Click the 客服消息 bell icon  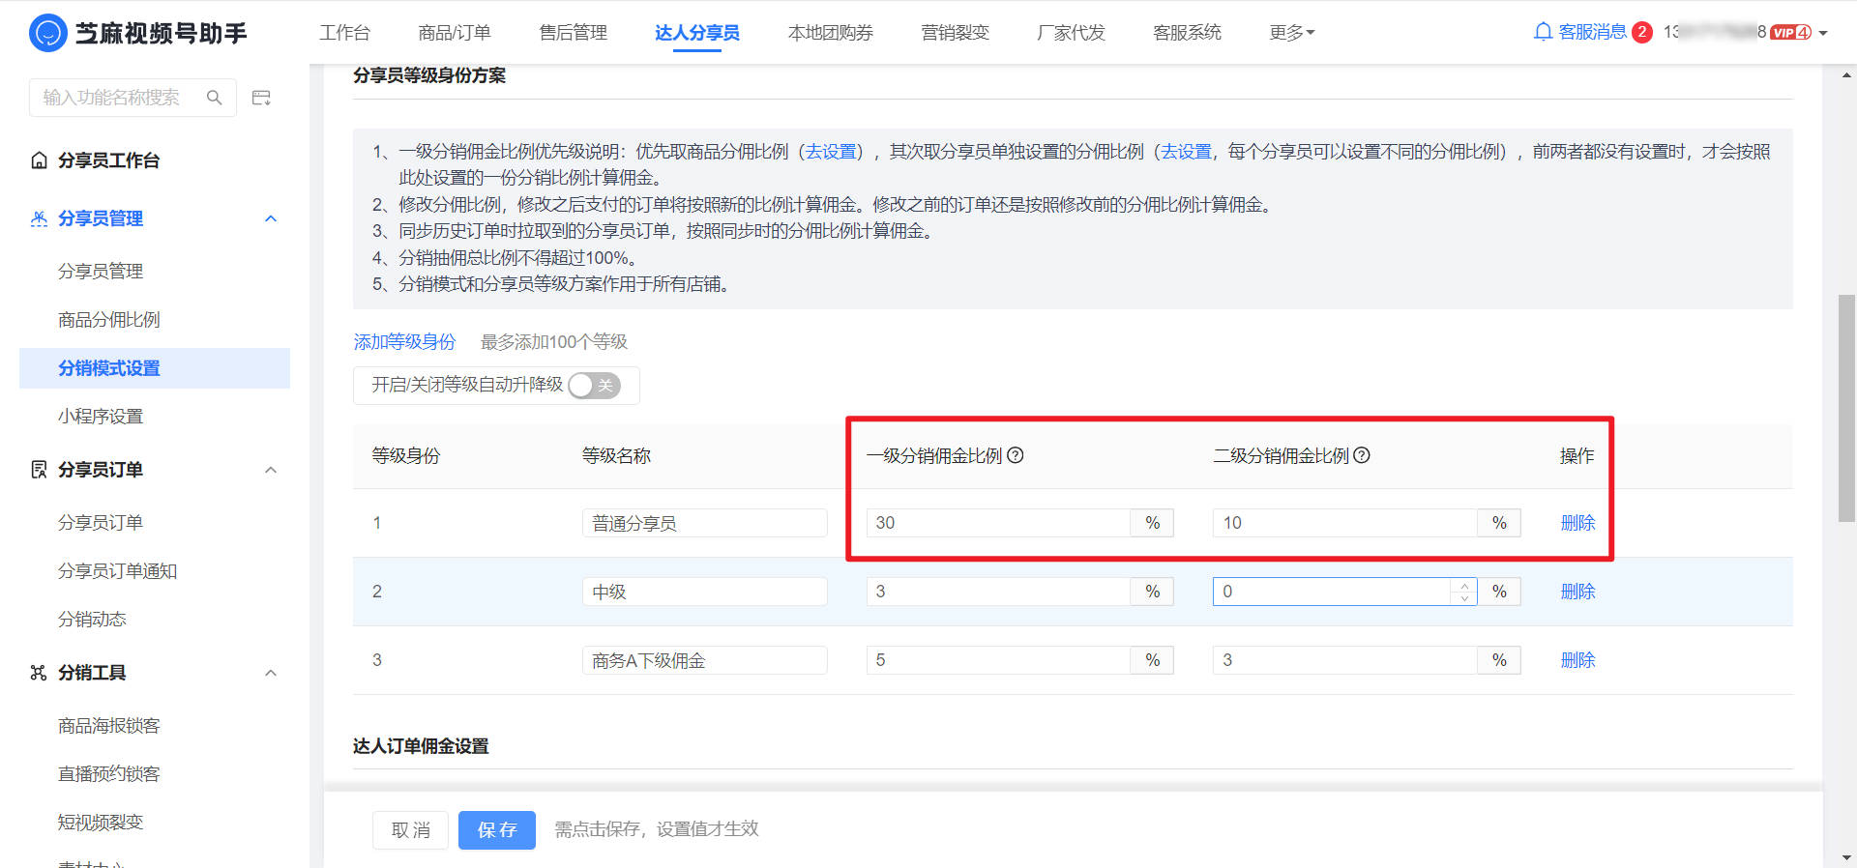(x=1543, y=32)
